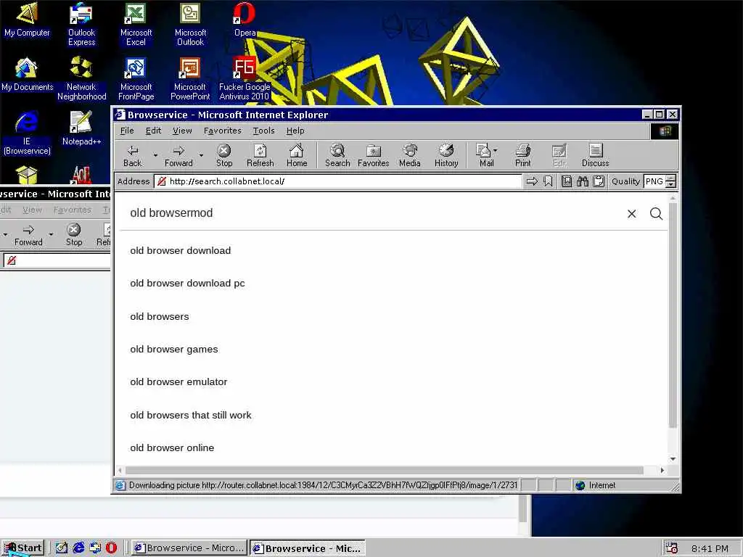
Task: Click horizontal scrollbar left arrow
Action: [x=120, y=470]
